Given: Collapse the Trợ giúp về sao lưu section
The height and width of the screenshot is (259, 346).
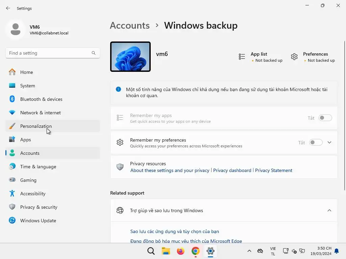Looking at the screenshot, I should click(x=329, y=210).
